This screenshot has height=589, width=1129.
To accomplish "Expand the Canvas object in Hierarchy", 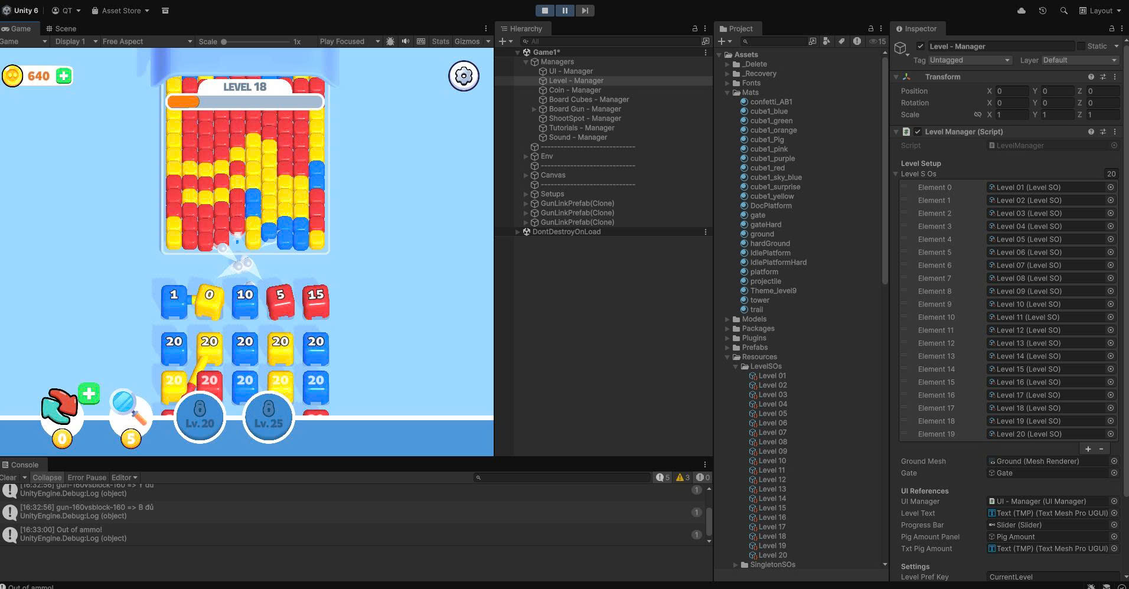I will [x=526, y=175].
